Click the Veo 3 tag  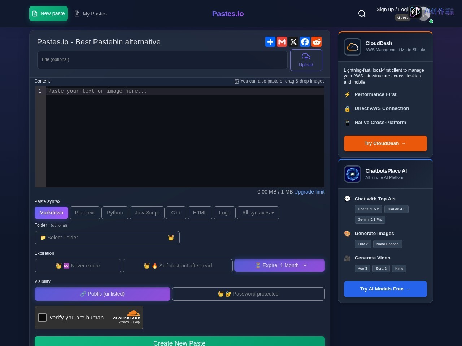point(362,269)
